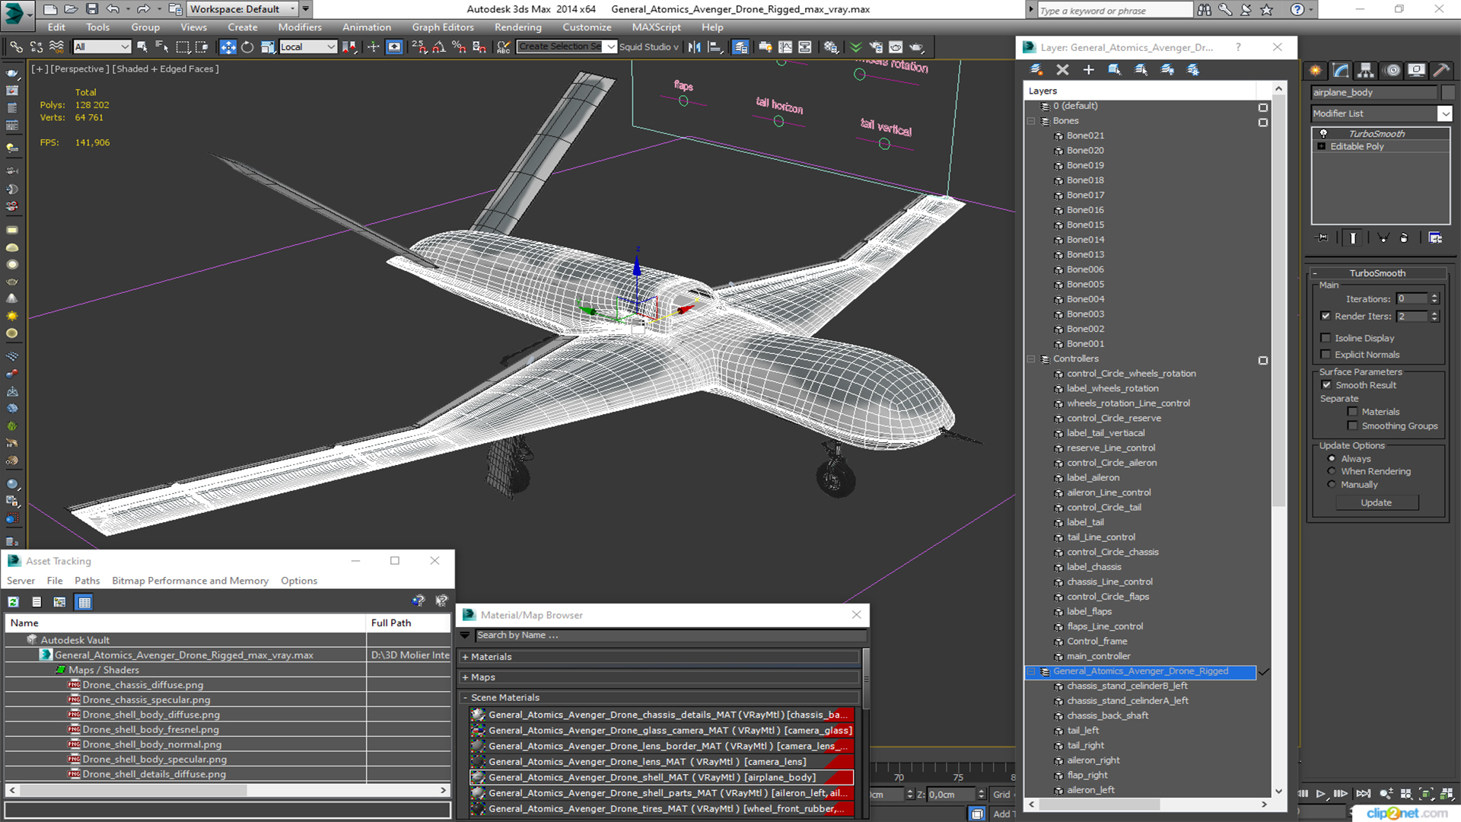
Task: Open the Local reference coordinate dropdown
Action: (x=307, y=47)
